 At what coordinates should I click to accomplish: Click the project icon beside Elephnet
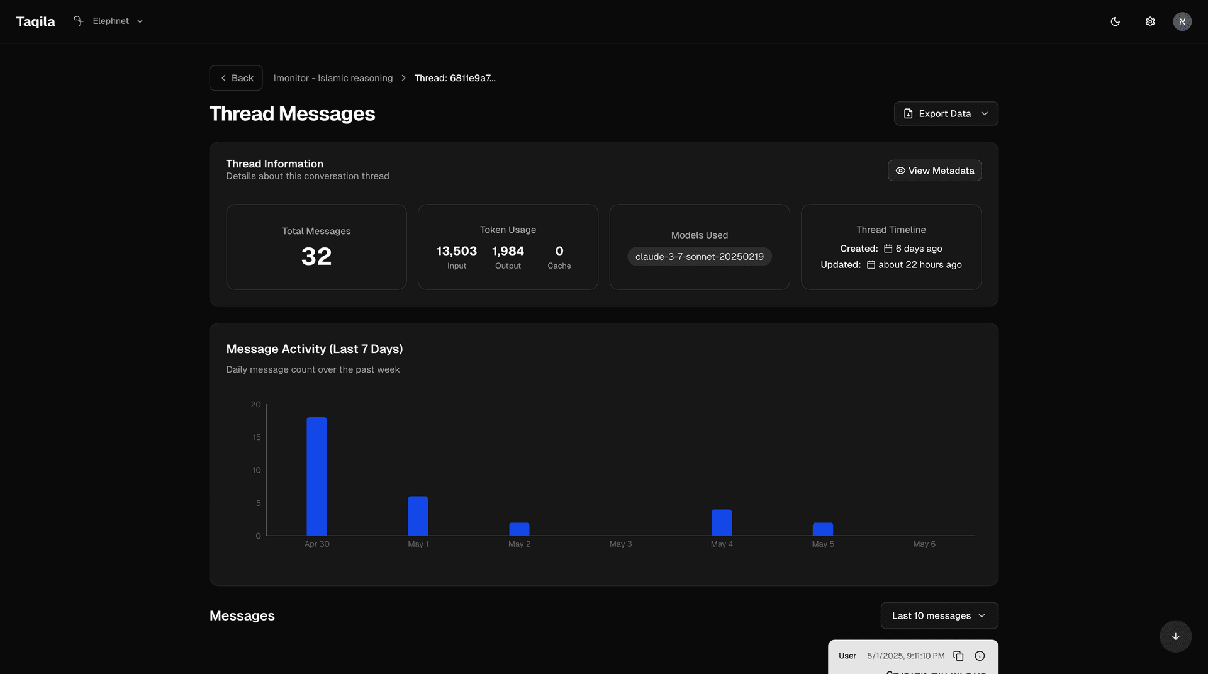(x=77, y=21)
